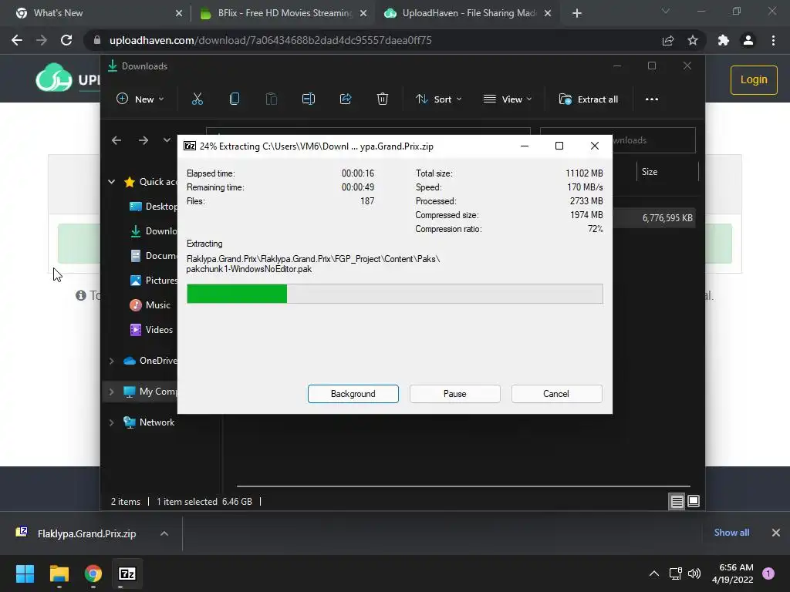
Task: Pause the extraction
Action: (x=455, y=394)
